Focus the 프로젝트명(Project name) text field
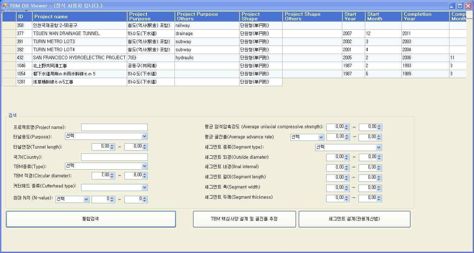Screen dimensions: 474x253 (114, 127)
